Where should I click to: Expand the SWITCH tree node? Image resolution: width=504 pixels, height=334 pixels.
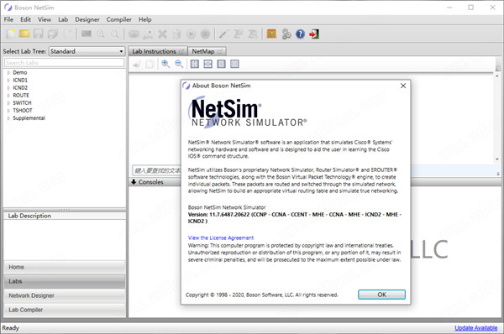click(x=8, y=103)
